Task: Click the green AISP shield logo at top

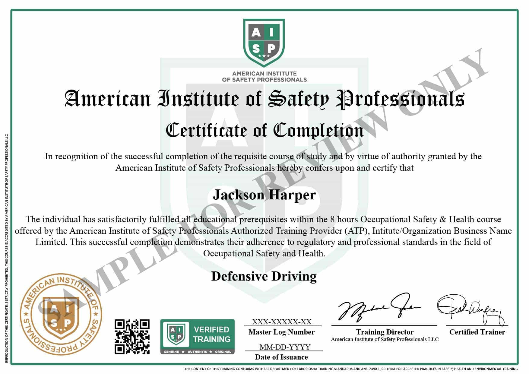Action: 264,42
